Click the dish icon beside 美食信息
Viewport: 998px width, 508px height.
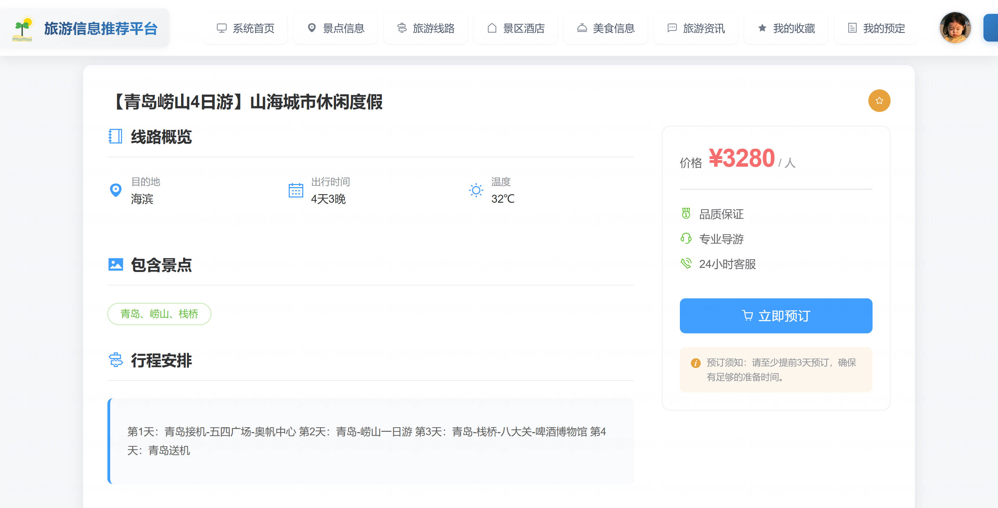tap(582, 28)
